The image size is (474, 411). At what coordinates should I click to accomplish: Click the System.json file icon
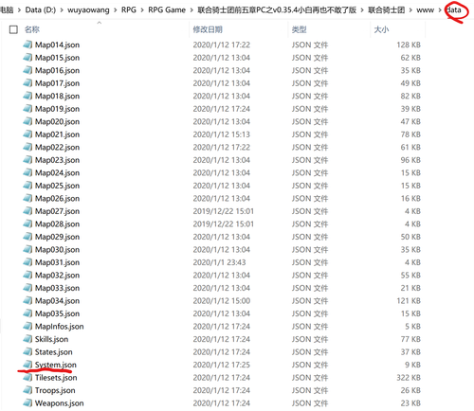point(27,365)
